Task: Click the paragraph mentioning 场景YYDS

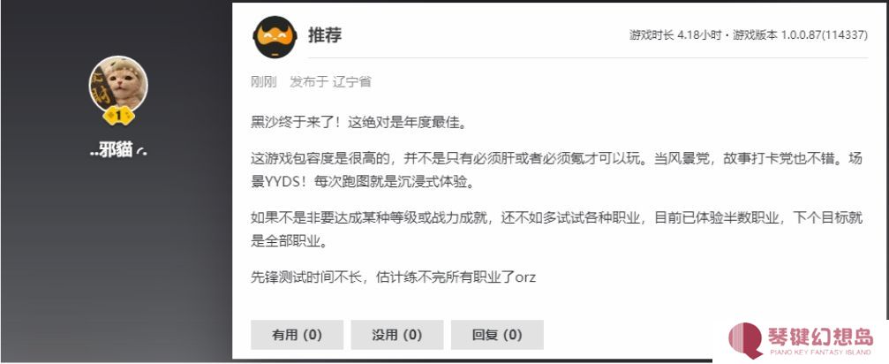Action: (557, 171)
